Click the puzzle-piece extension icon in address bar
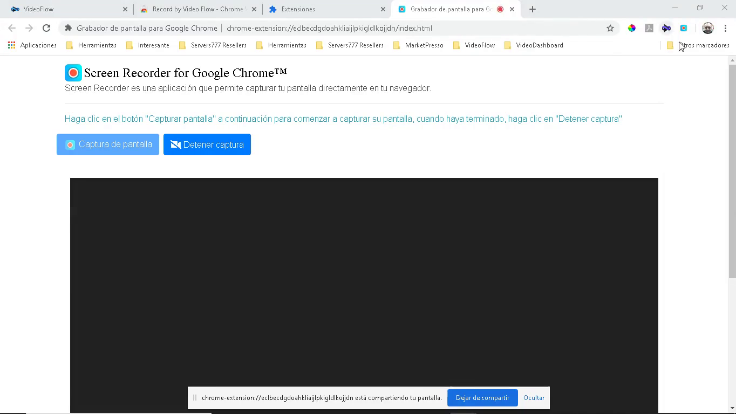Screen dimensions: 736x414 68,28
